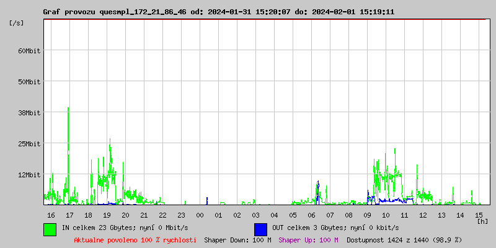Click the 25Mbit label on the Y axis
The height and width of the screenshot is (248, 496).
click(29, 144)
